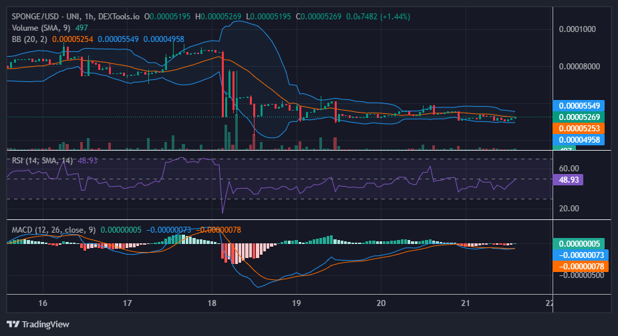Viewport: 618px width, 336px height.
Task: Click the blue 0.00005549 upper band price label
Action: coord(579,106)
